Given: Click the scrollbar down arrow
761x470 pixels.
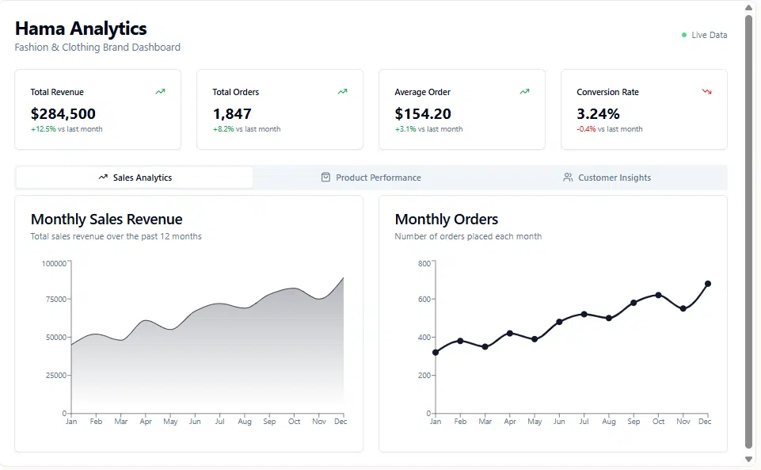Looking at the screenshot, I should [748, 459].
